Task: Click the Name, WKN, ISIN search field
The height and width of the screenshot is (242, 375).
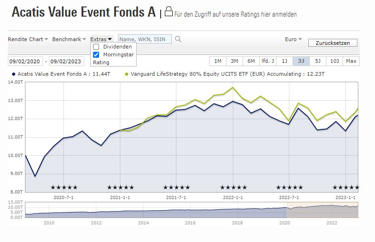Action: (145, 39)
